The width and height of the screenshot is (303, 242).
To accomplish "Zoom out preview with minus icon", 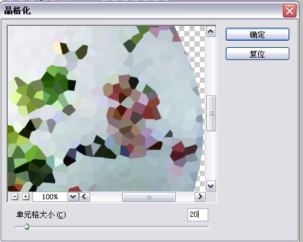I will pyautogui.click(x=14, y=197).
